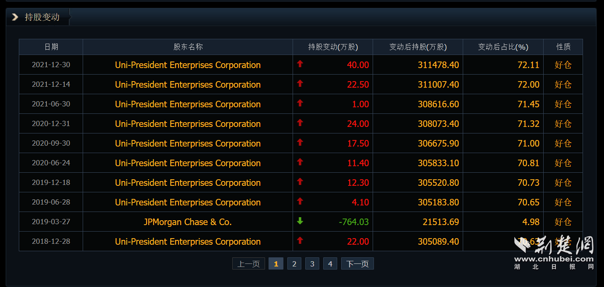This screenshot has width=604, height=287.
Task: Select the date 2019-06-28
Action: click(x=51, y=202)
